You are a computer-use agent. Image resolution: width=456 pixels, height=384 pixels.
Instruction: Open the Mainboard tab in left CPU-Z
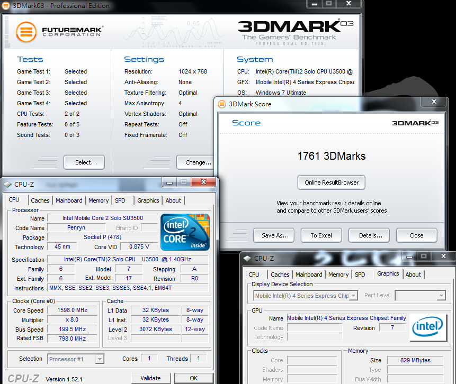coord(69,200)
